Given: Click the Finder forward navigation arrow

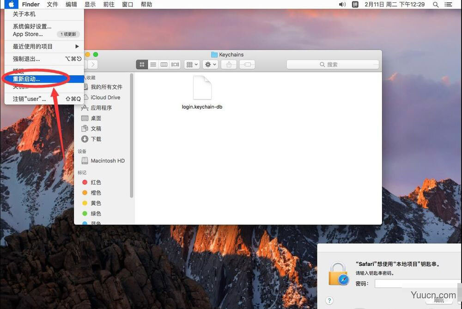Looking at the screenshot, I should 93,64.
